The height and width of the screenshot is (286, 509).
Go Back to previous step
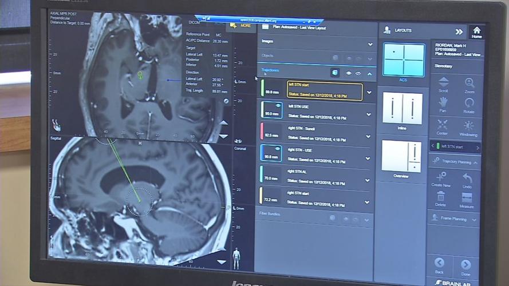point(439,265)
